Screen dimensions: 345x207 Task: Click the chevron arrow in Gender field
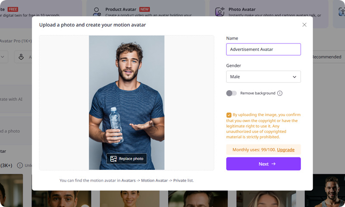click(x=295, y=77)
